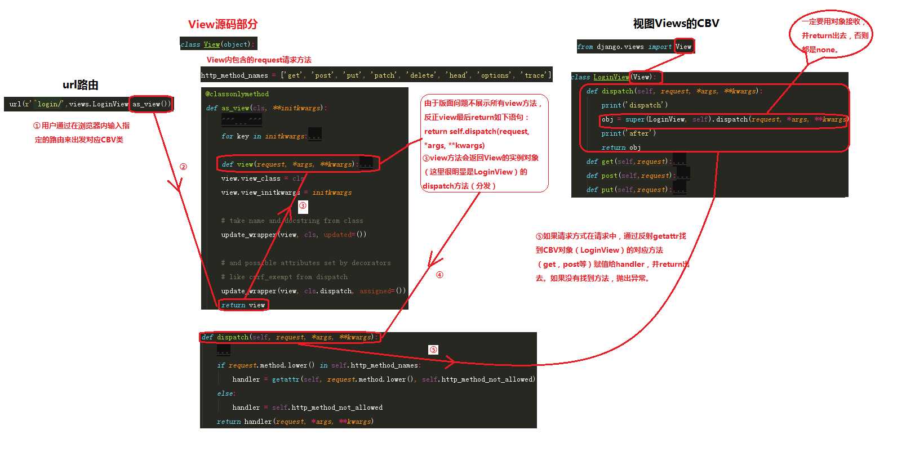Viewport: 906px width, 452px height.
Task: Click the 'else:' line in dispatch
Action: (x=226, y=393)
